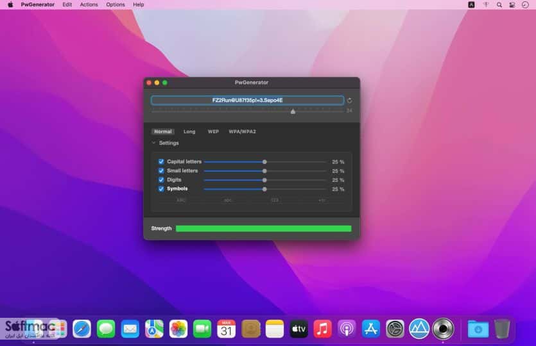Open the Edit menu
The image size is (536, 346).
coord(67,4)
